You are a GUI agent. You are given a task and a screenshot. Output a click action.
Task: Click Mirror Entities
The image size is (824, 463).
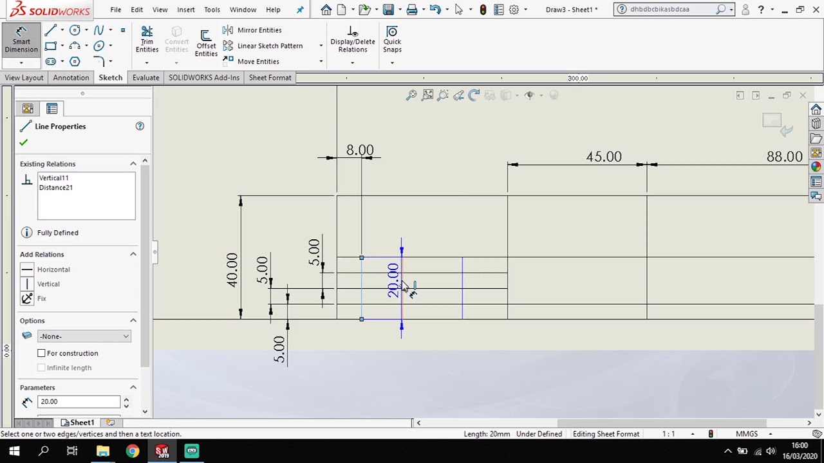(252, 30)
